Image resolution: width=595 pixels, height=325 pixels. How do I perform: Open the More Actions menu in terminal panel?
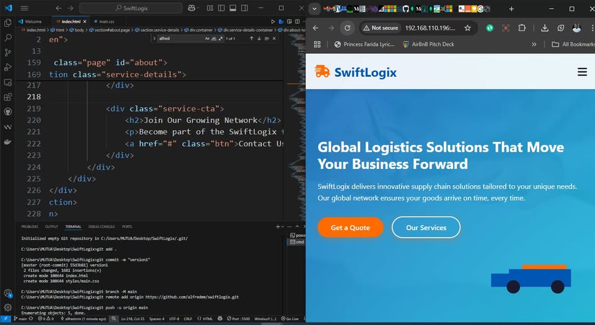(x=289, y=227)
